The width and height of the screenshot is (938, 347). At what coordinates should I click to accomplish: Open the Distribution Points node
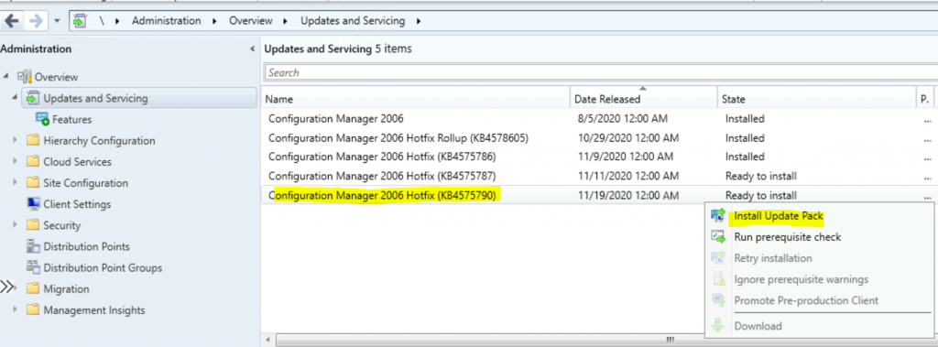coord(86,247)
